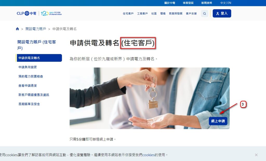Switch language to EN
This screenshot has height=161, width=266.
229,3
